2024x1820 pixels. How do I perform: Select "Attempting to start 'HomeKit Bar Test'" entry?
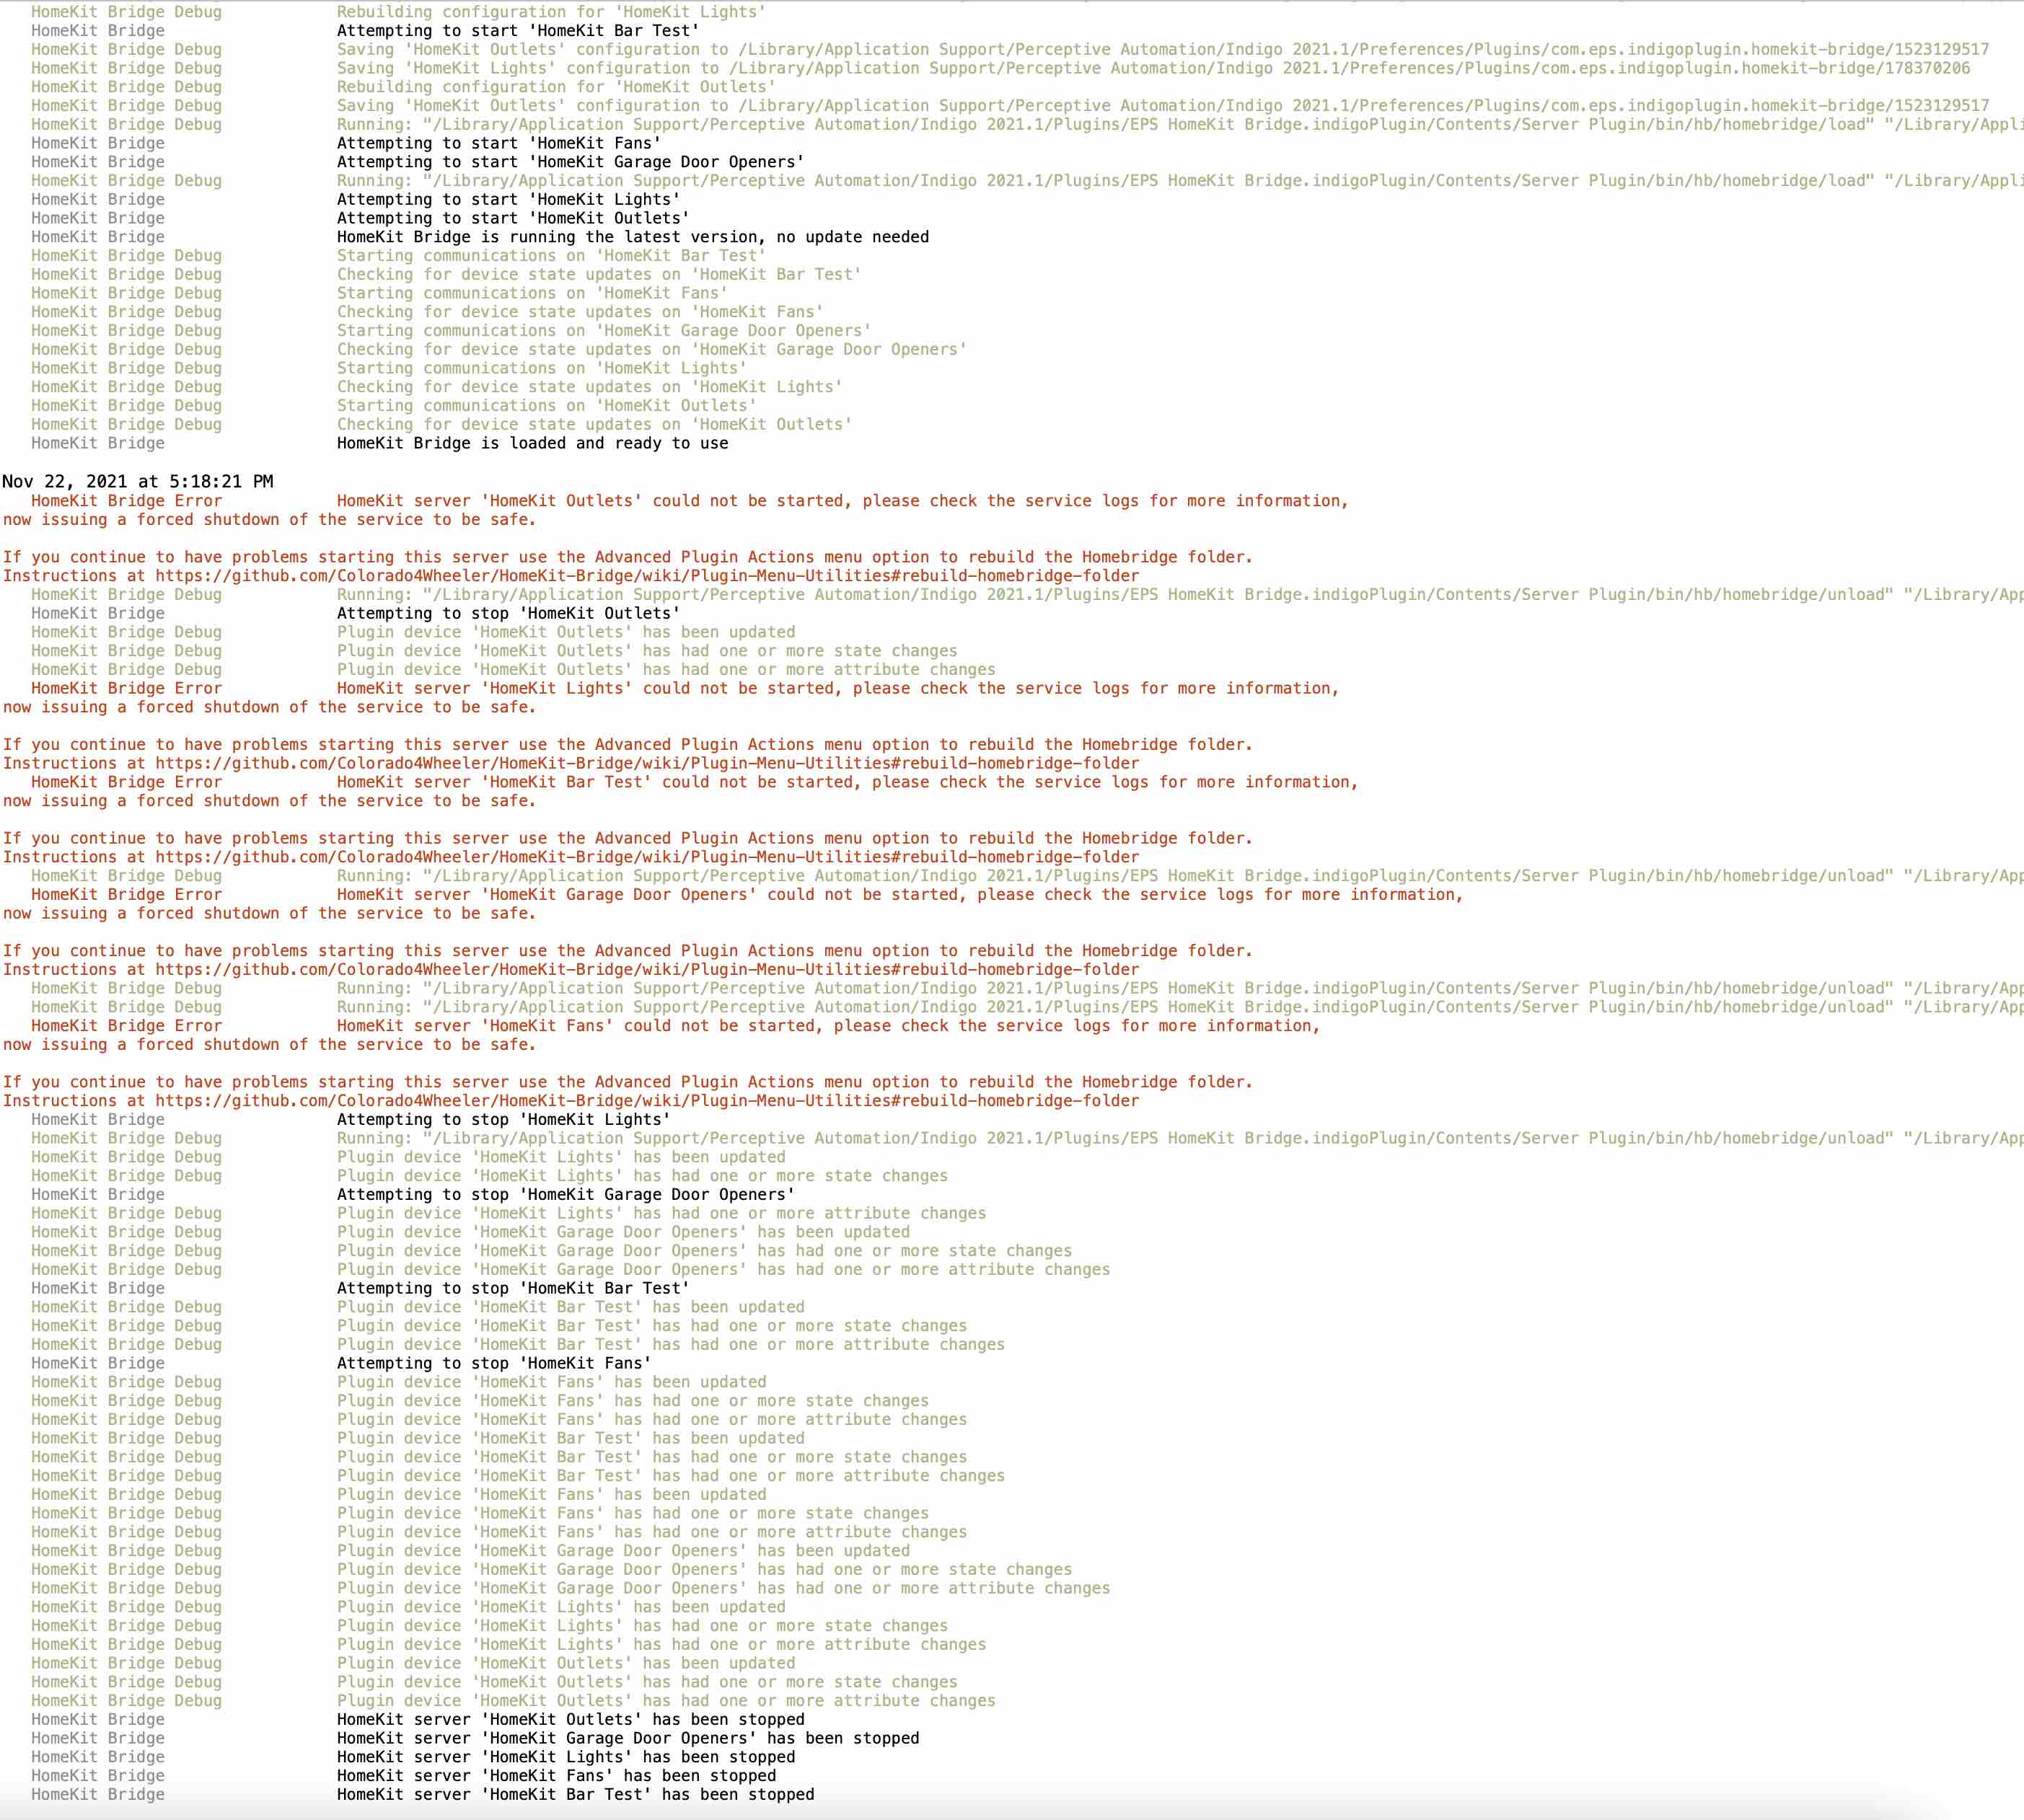click(518, 31)
